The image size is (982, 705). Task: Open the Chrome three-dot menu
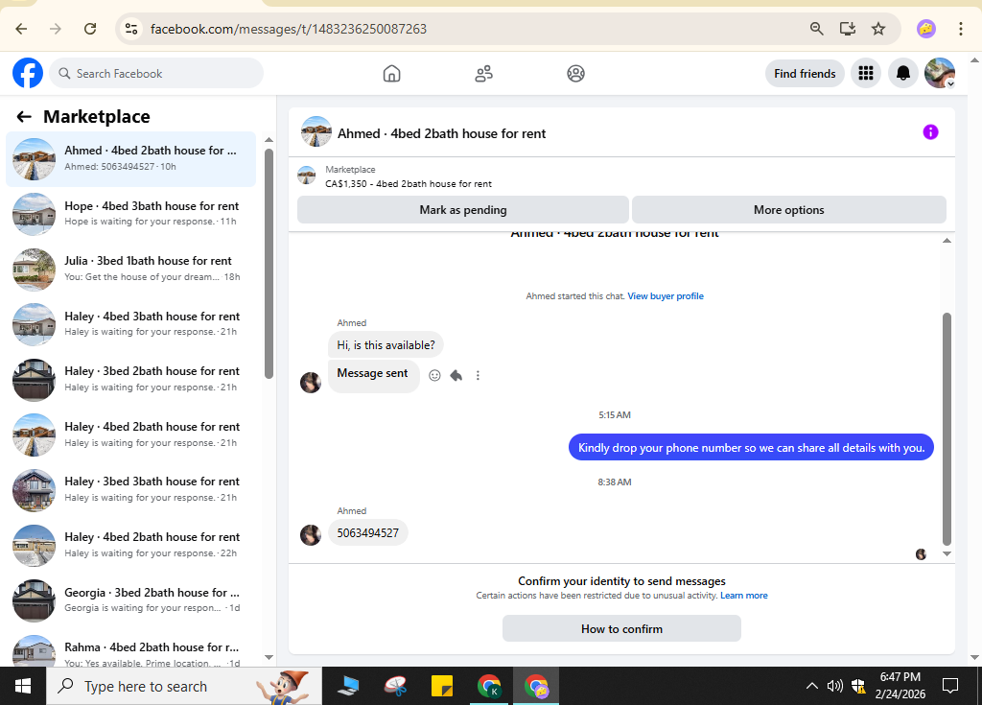click(x=960, y=29)
